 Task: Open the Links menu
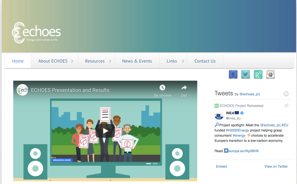pos(173,61)
